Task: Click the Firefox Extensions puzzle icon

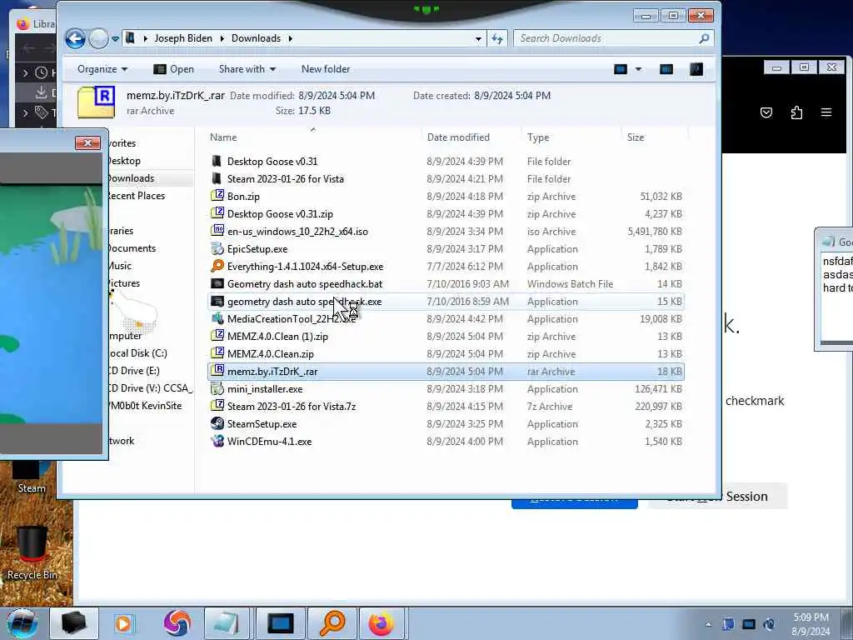Action: pyautogui.click(x=796, y=112)
